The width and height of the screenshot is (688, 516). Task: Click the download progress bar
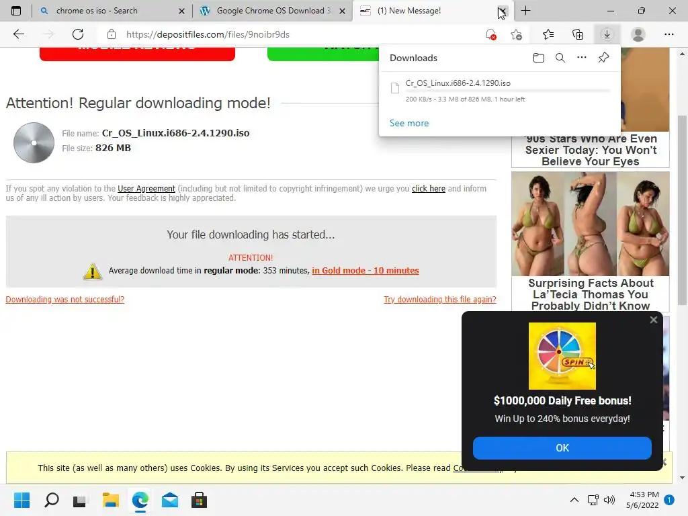tap(507, 91)
